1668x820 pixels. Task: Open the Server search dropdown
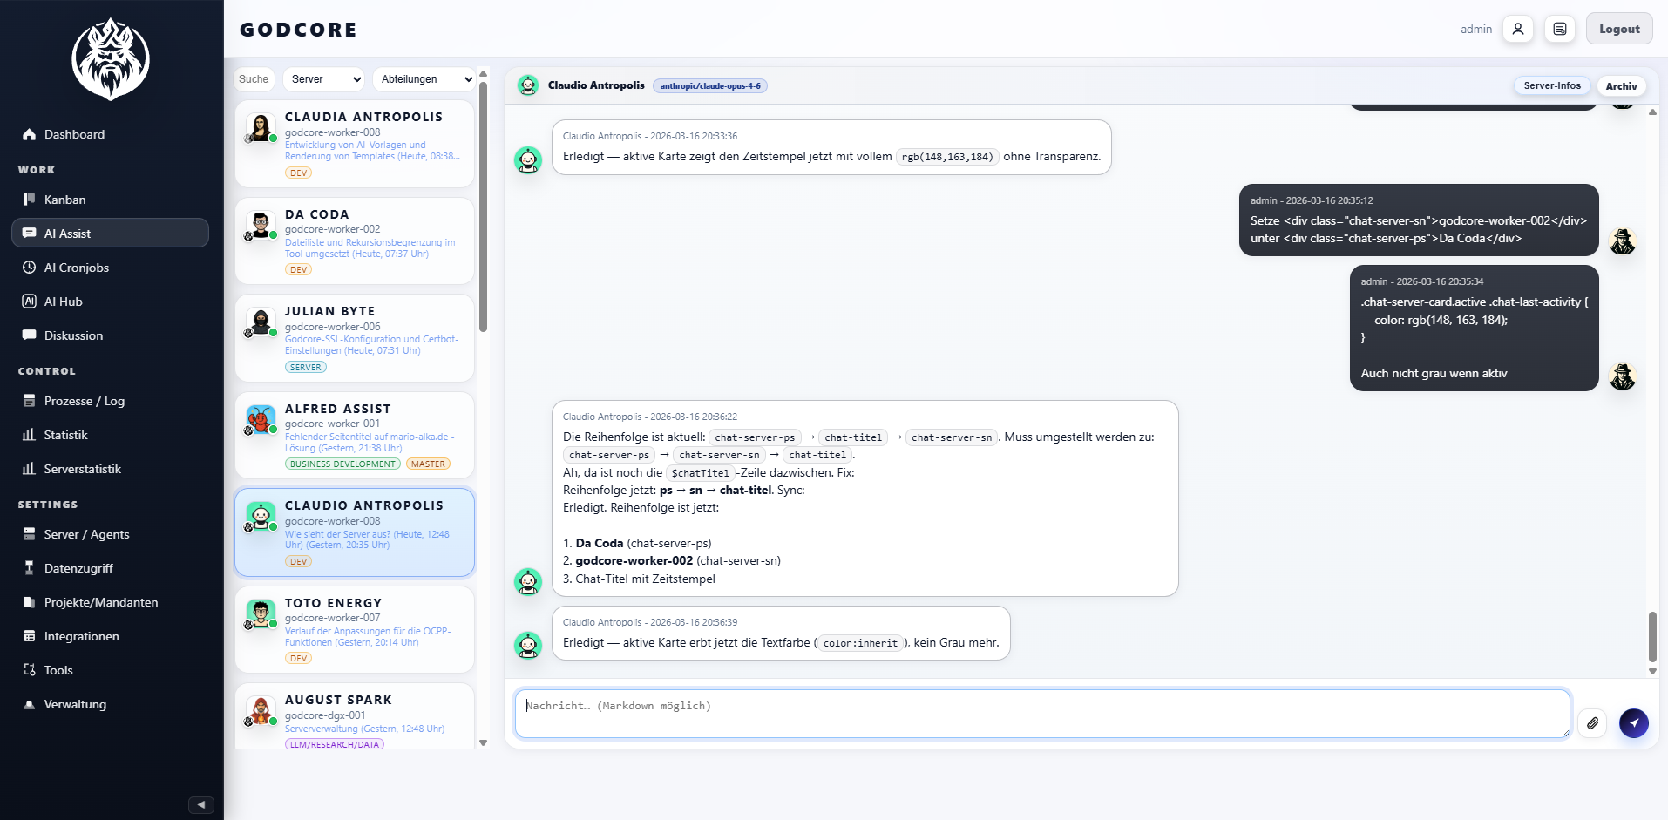click(x=323, y=79)
